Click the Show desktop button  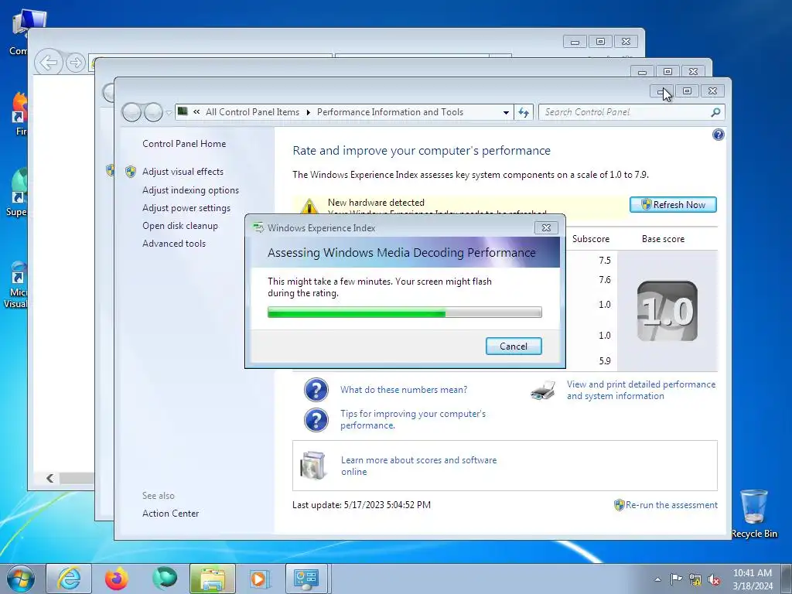[786, 579]
